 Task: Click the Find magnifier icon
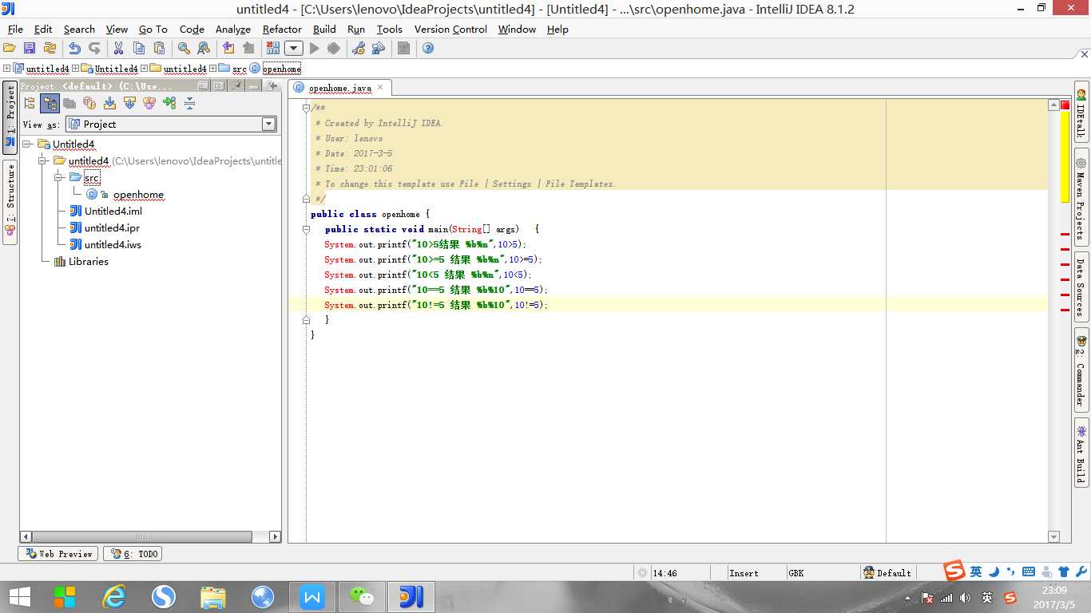point(184,49)
